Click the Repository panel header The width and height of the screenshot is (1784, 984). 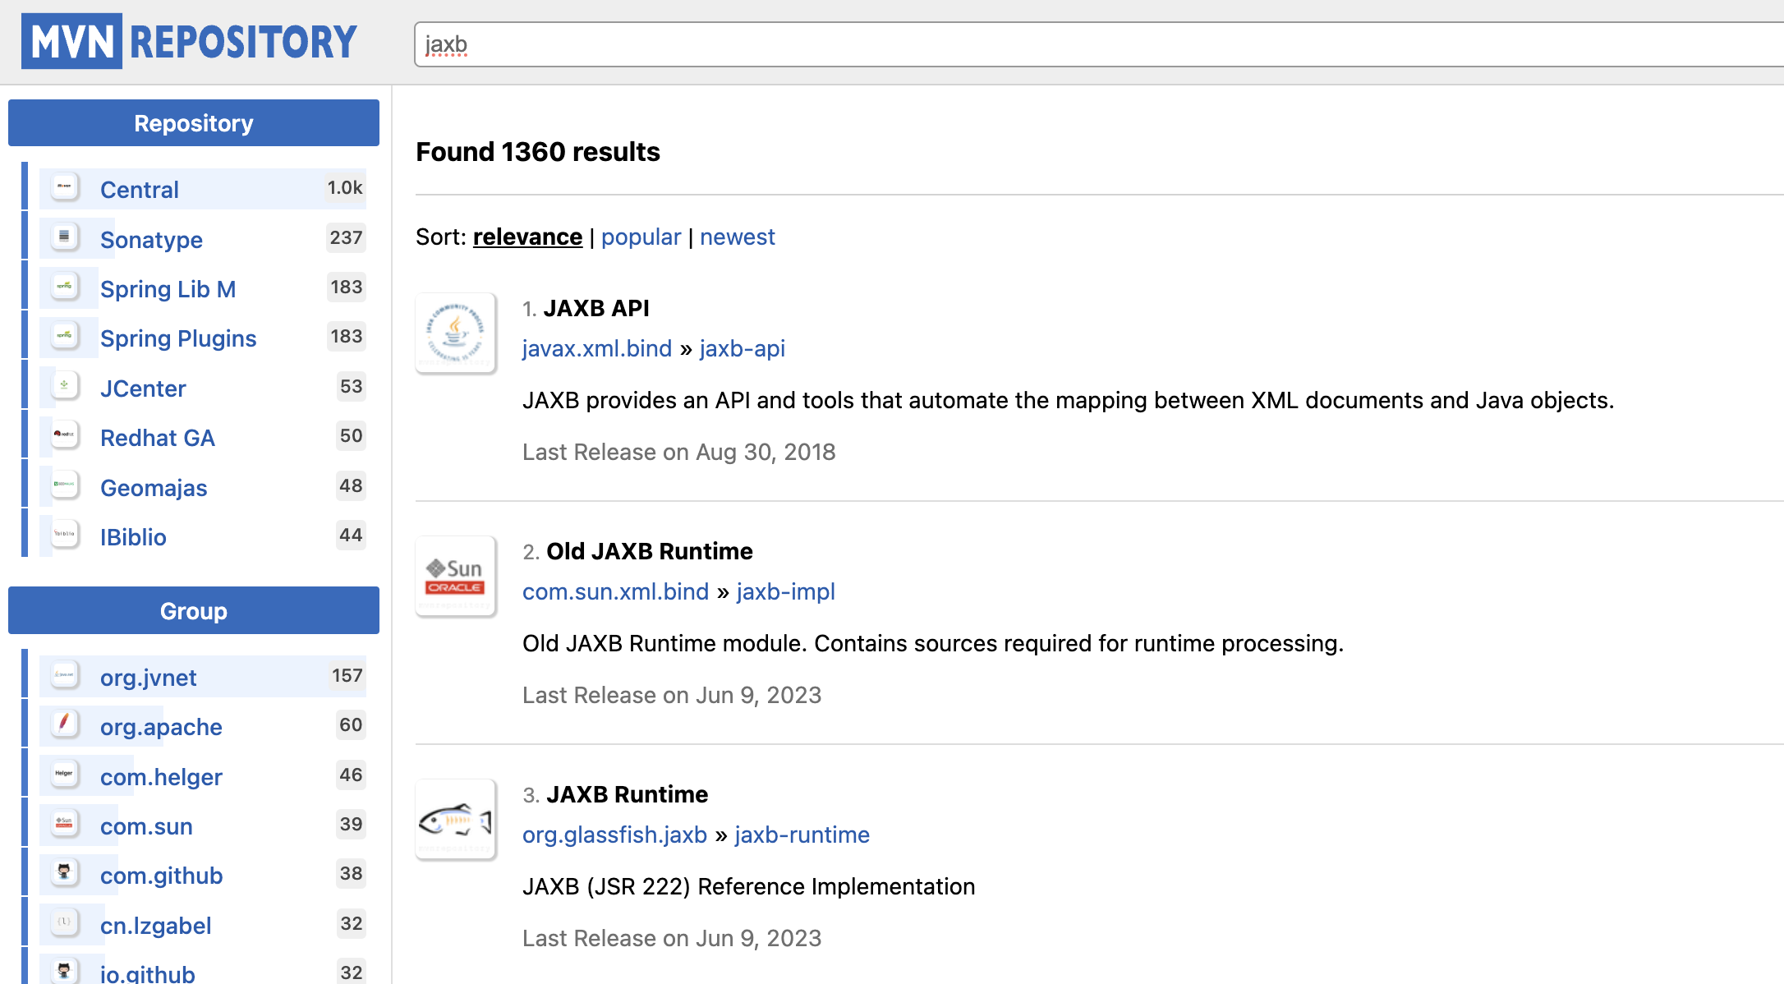(x=194, y=123)
